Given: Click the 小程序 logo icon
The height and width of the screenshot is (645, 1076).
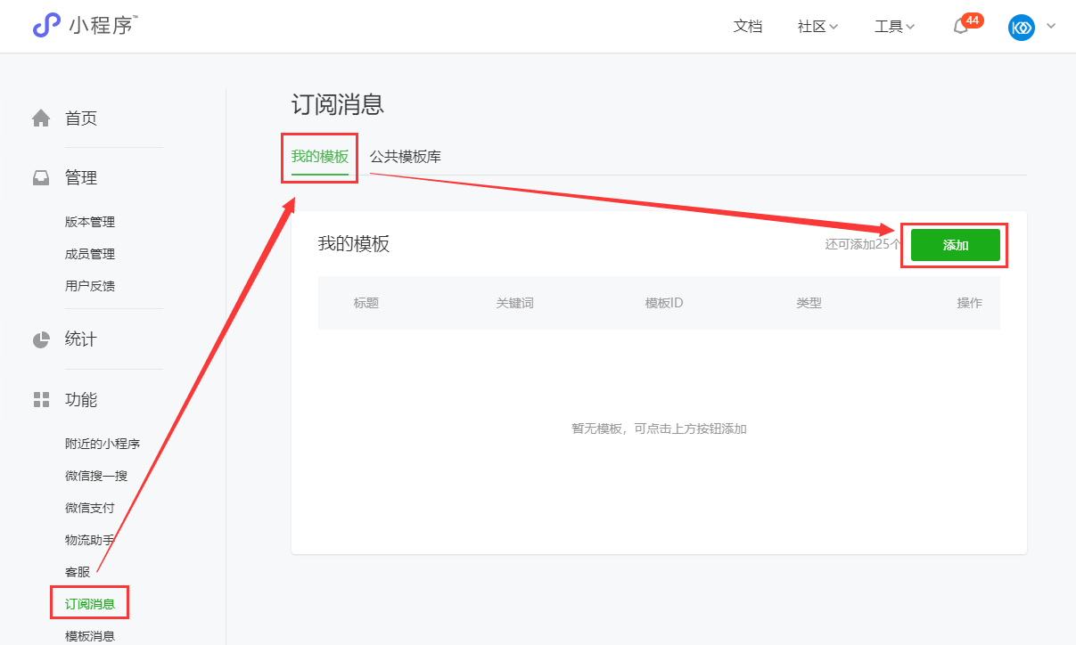Looking at the screenshot, I should click(x=46, y=26).
